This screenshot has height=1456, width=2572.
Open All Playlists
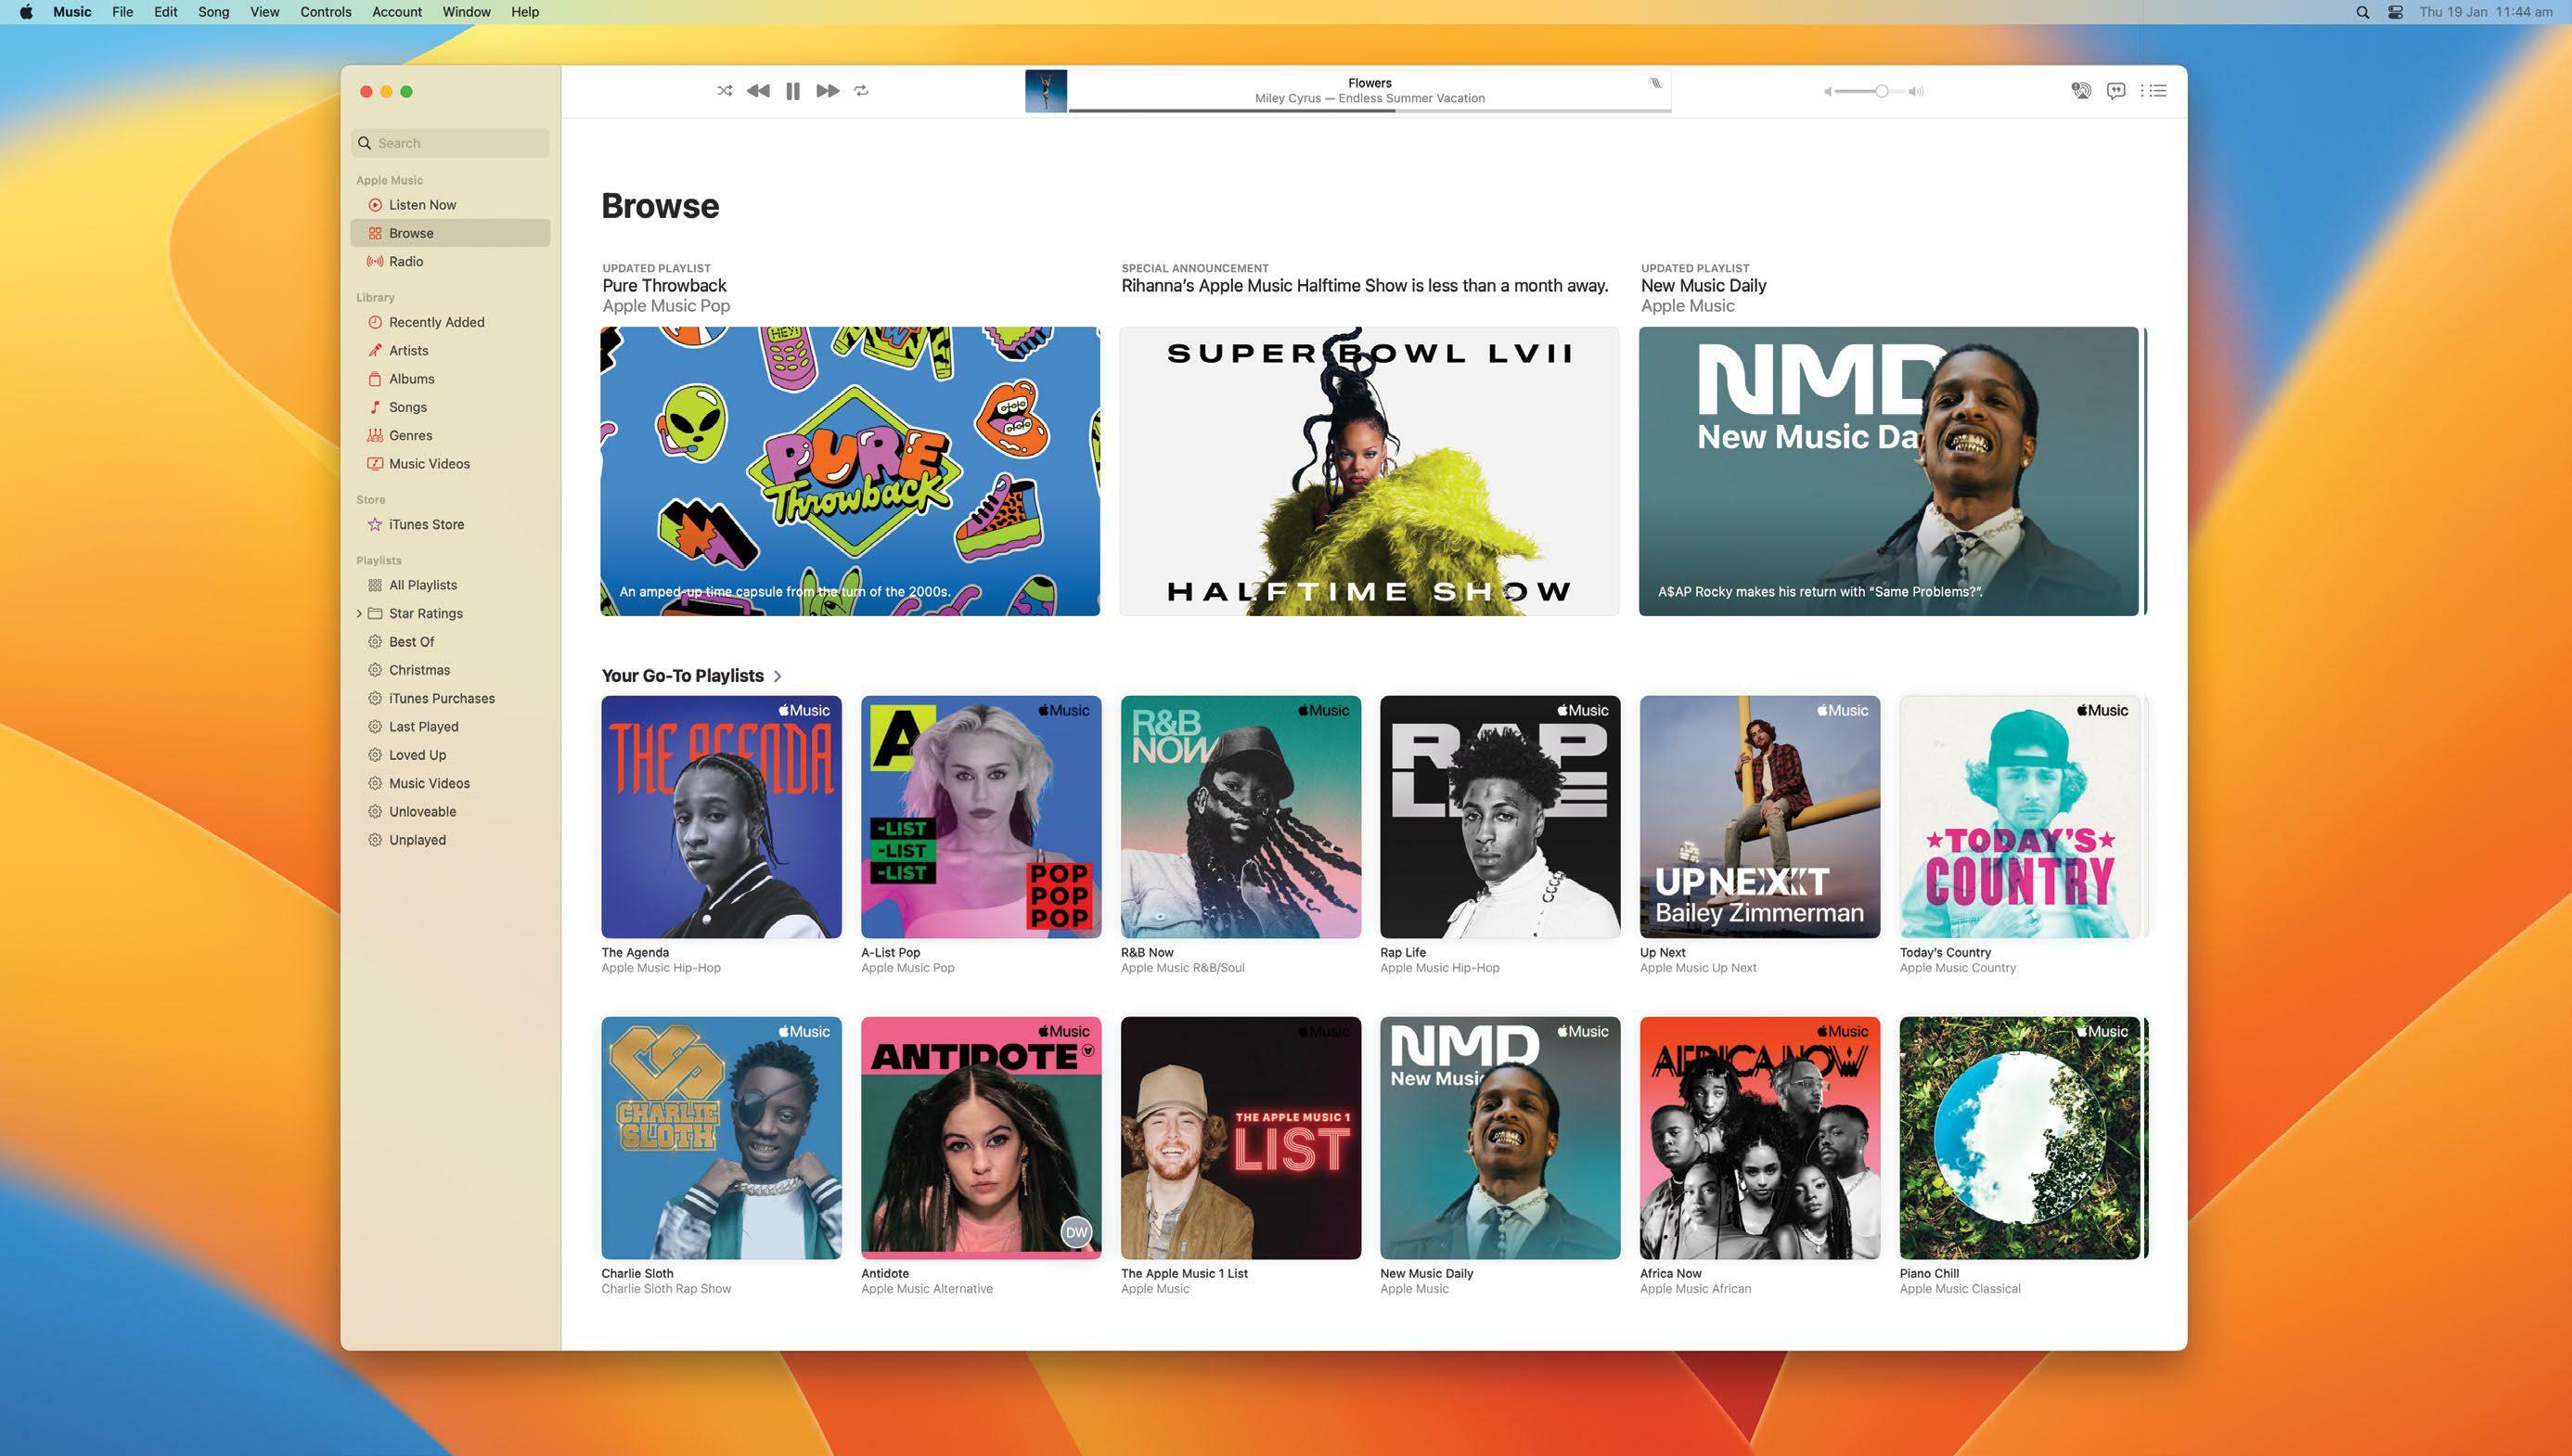[x=450, y=585]
